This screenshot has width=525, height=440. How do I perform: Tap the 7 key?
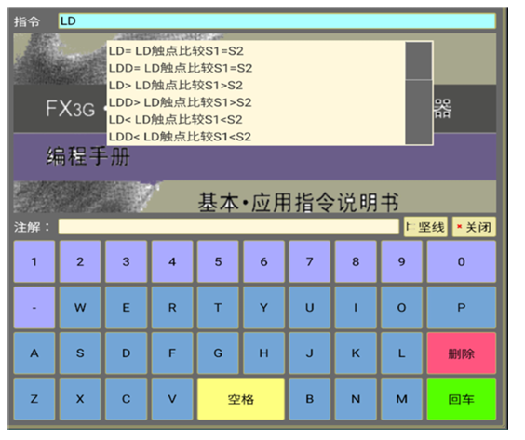click(x=310, y=261)
